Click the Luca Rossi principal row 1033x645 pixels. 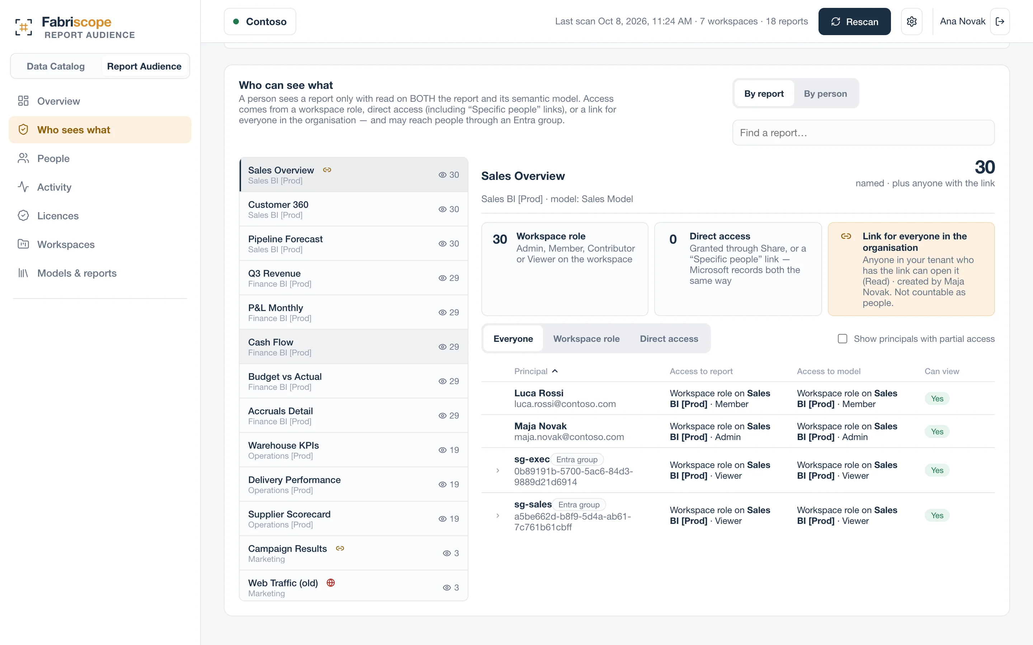[x=737, y=398]
